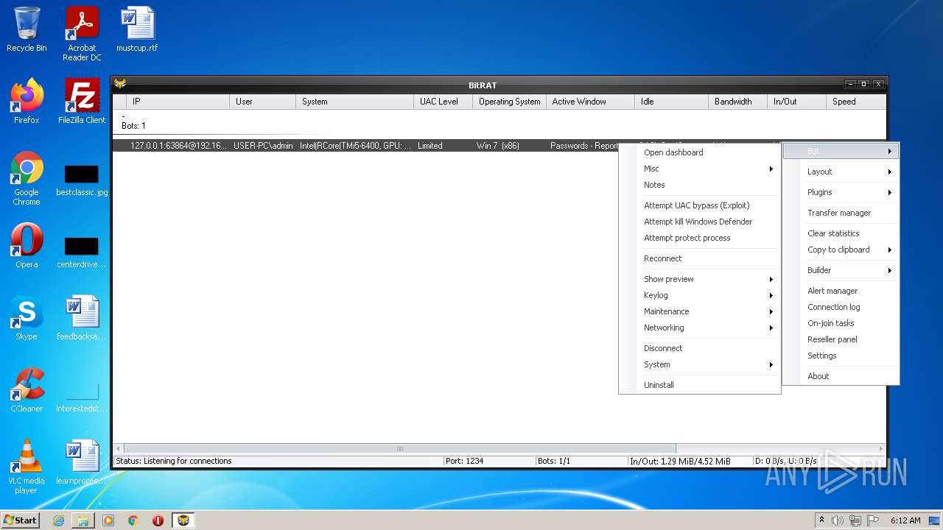
Task: Sort by UAC Level column header
Action: 444,102
